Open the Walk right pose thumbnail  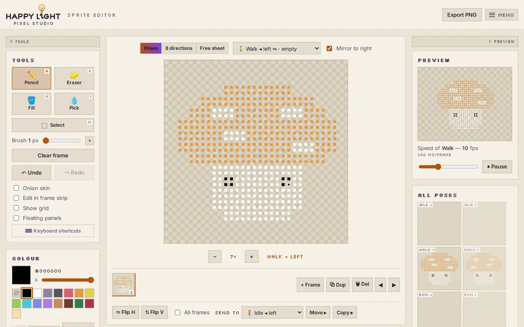tap(484, 269)
